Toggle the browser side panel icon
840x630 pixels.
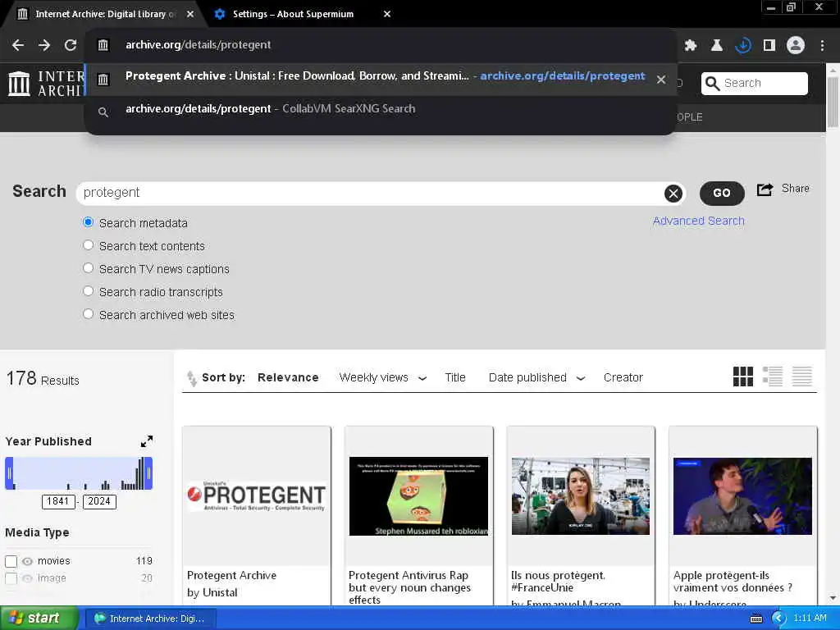coord(769,46)
